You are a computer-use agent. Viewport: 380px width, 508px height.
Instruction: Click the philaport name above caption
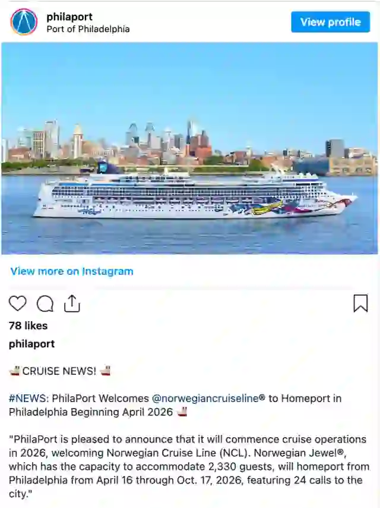pos(31,344)
